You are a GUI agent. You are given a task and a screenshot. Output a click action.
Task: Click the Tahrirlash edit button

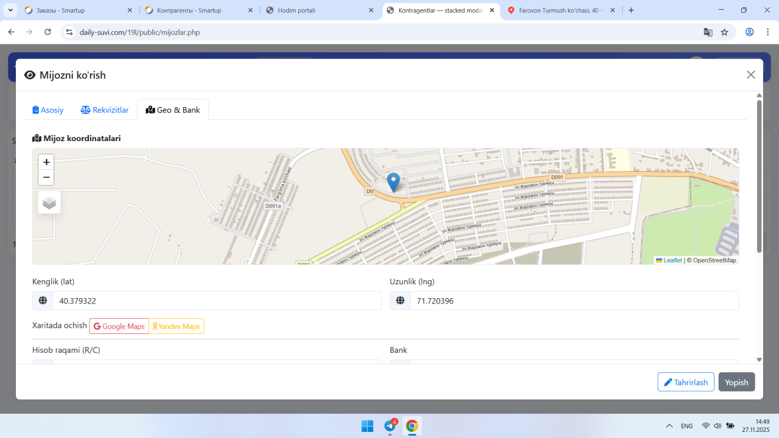[686, 382]
